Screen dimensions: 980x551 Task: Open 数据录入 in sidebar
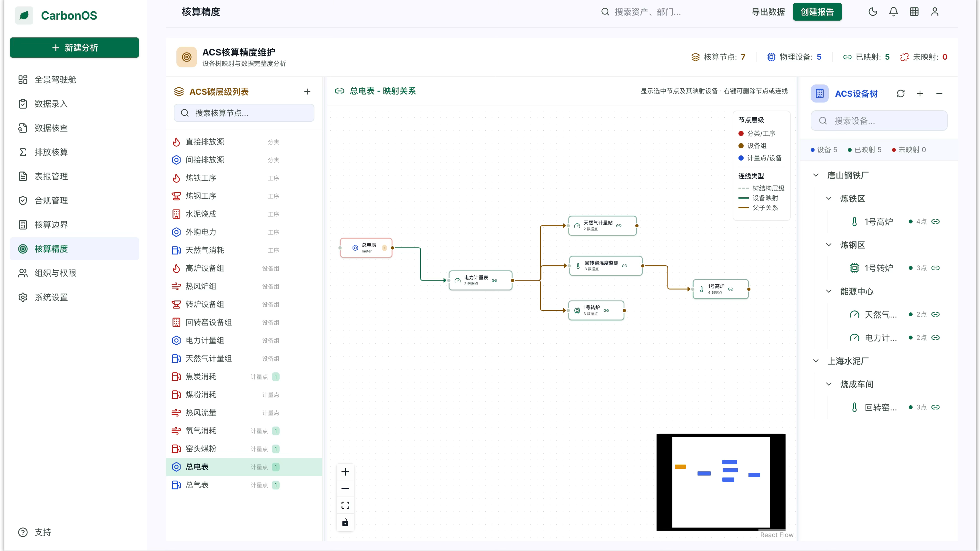coord(74,104)
